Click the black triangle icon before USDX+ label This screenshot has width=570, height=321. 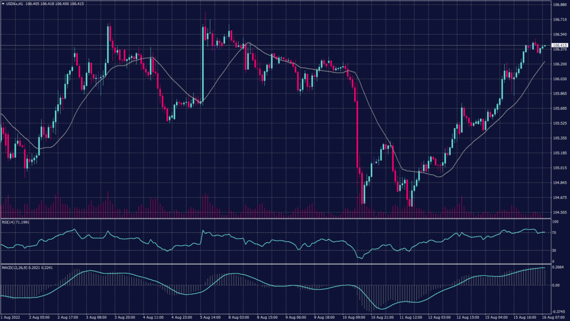coord(4,3)
